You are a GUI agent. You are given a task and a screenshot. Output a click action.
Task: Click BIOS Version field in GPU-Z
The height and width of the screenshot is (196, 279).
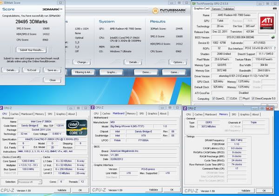point(240,37)
